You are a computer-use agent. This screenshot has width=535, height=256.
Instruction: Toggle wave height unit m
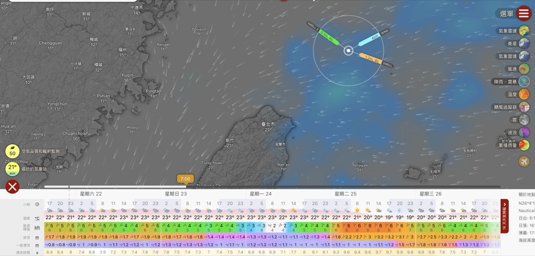(37, 237)
